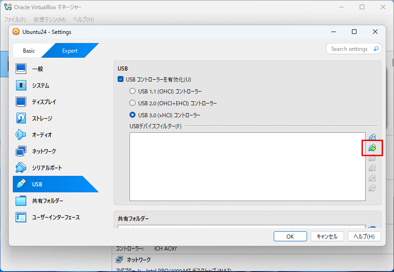Image resolution: width=394 pixels, height=272 pixels.
Task: Confirm settings with the OK button
Action: coord(290,236)
